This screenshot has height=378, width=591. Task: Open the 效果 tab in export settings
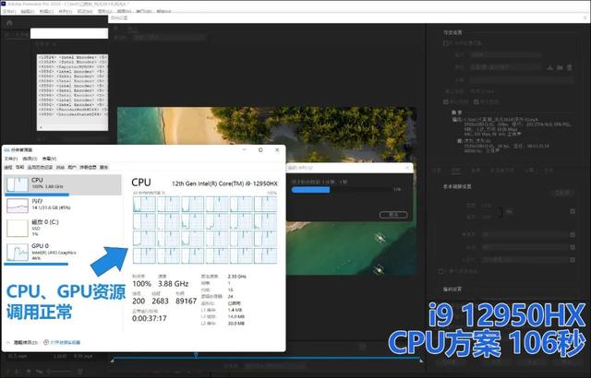tap(437, 170)
